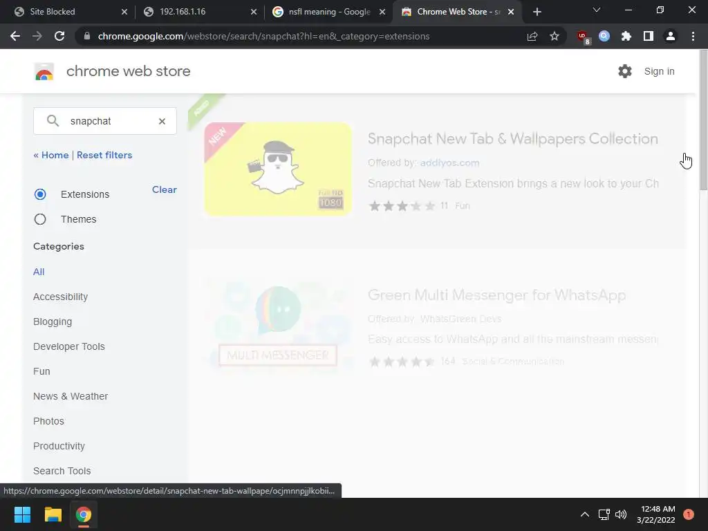Bookmark this page with the star icon

(x=555, y=36)
